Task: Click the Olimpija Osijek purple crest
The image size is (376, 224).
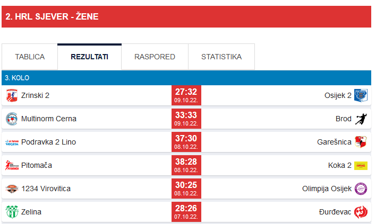Action: pos(361,189)
